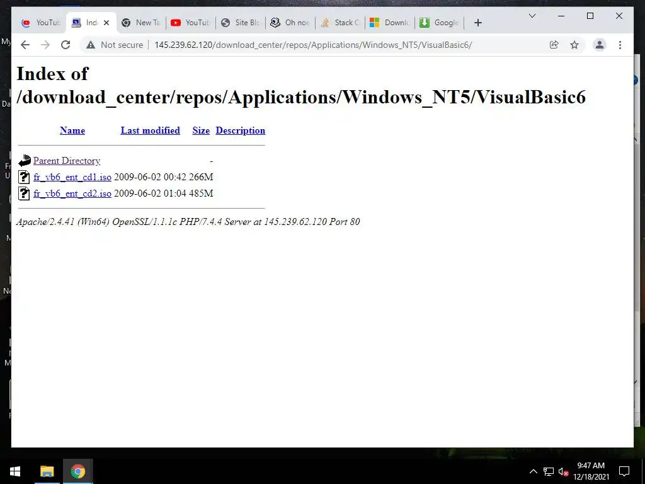Reload the current page

tap(66, 45)
